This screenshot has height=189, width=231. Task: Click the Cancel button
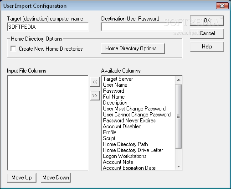tap(207, 33)
